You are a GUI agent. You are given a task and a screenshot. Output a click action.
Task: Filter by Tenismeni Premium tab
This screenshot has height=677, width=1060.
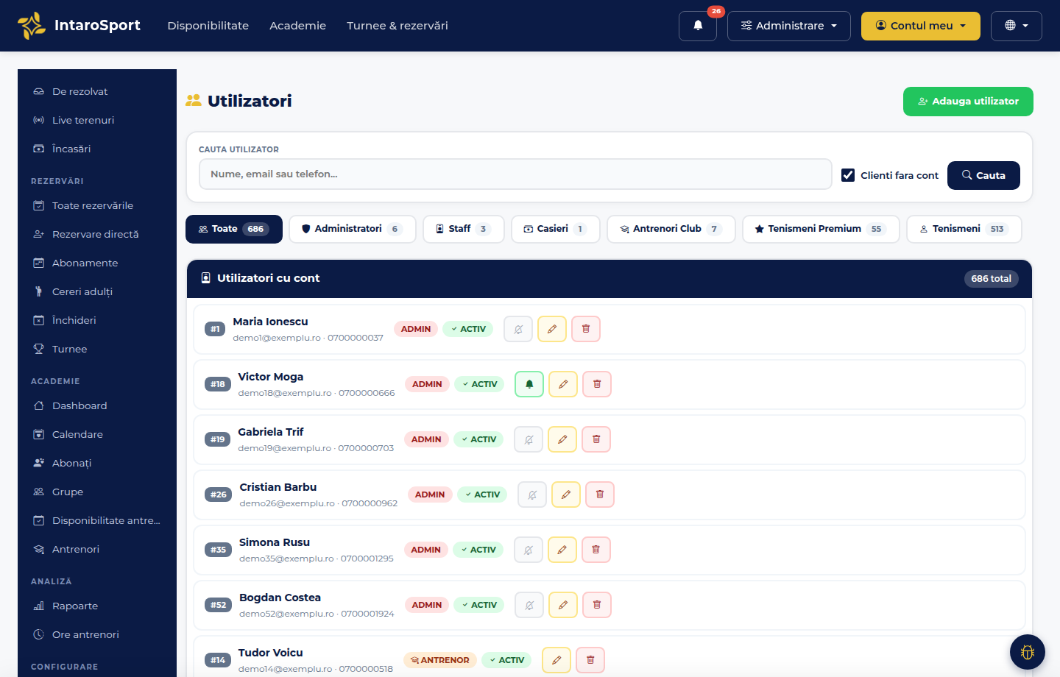click(x=821, y=229)
